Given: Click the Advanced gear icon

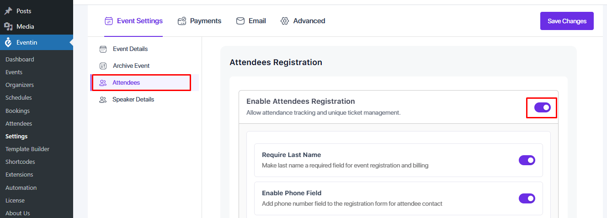Looking at the screenshot, I should click(285, 21).
